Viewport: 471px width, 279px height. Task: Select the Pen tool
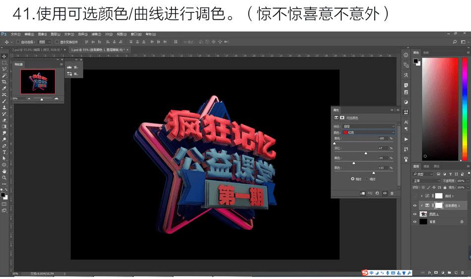[4, 146]
